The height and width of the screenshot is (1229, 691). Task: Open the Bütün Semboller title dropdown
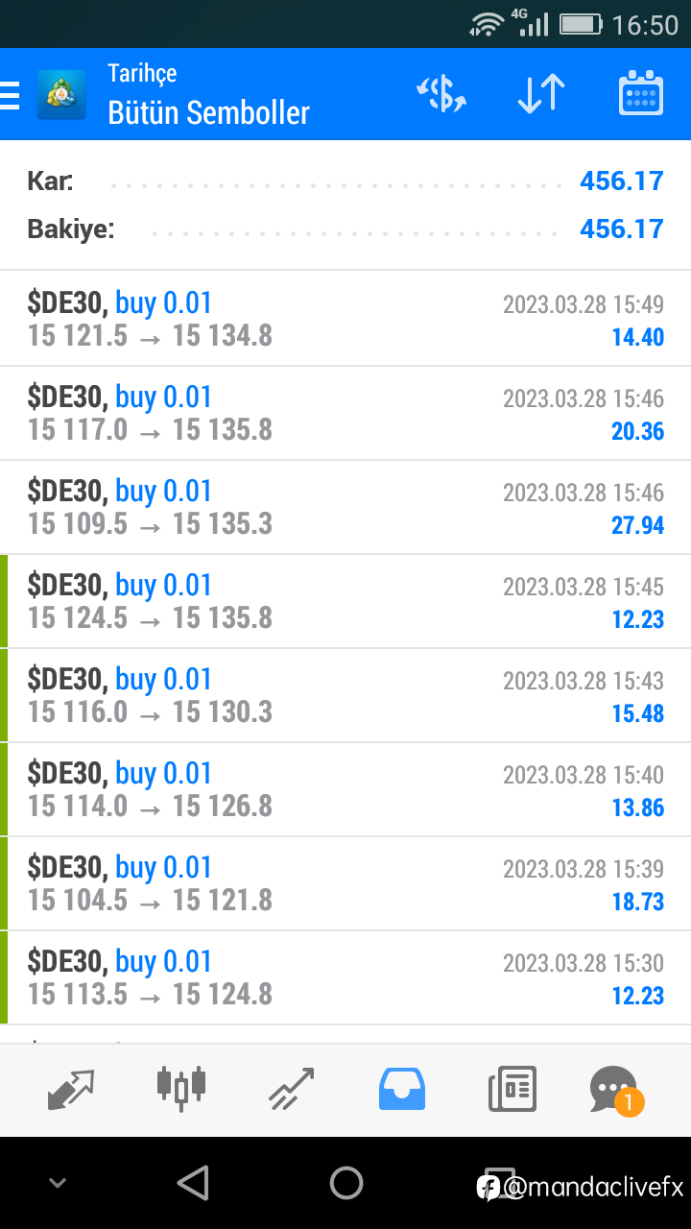[208, 112]
